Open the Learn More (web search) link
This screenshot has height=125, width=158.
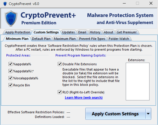[x=84, y=97]
